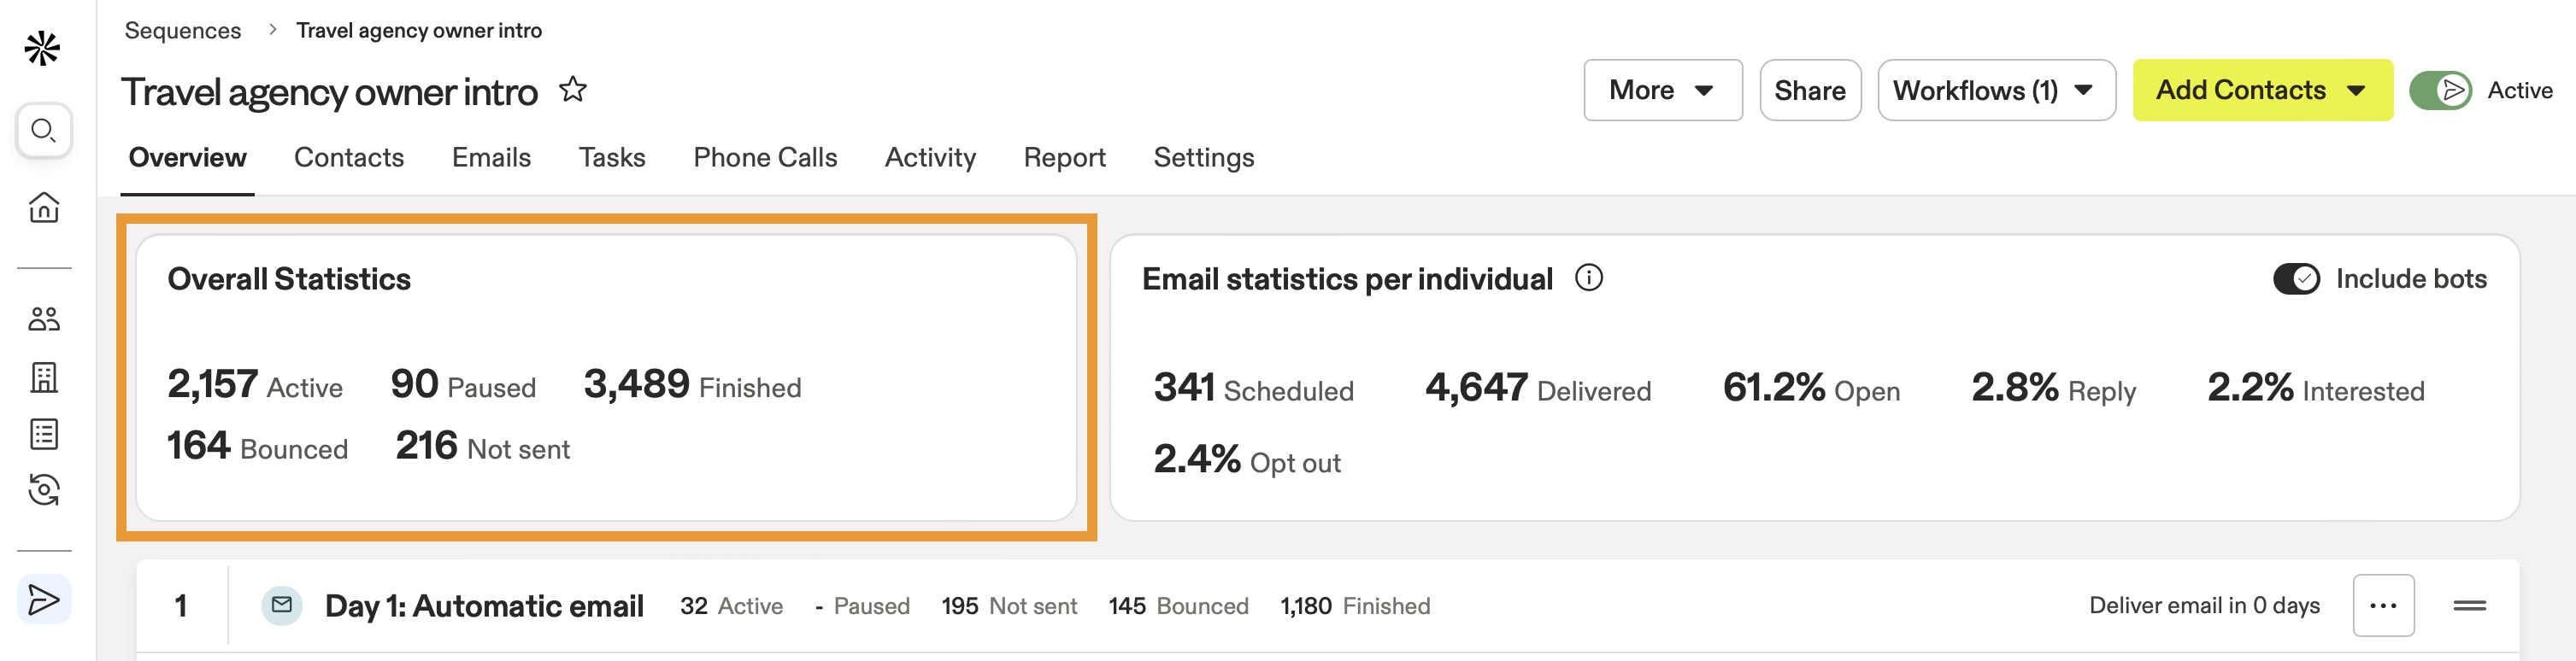This screenshot has height=661, width=2576.
Task: Expand the Add Contacts dropdown arrow
Action: pos(2356,91)
